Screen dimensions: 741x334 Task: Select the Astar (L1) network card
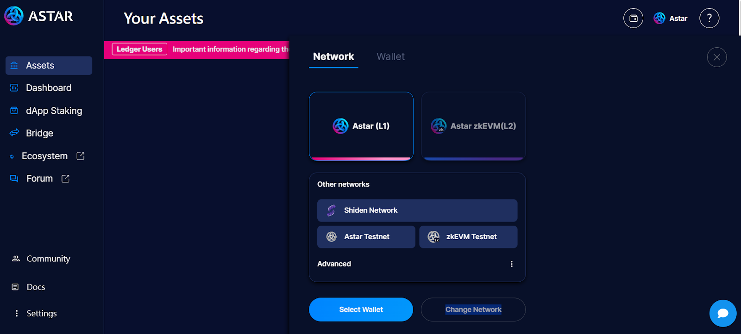coord(361,126)
